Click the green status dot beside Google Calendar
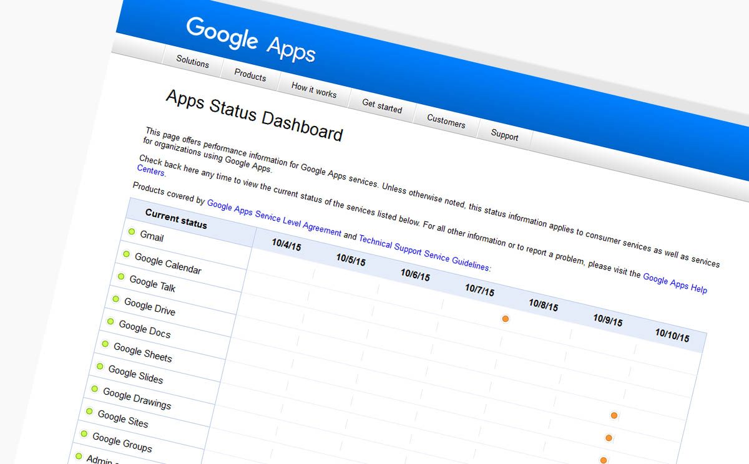The image size is (749, 464). (x=127, y=254)
